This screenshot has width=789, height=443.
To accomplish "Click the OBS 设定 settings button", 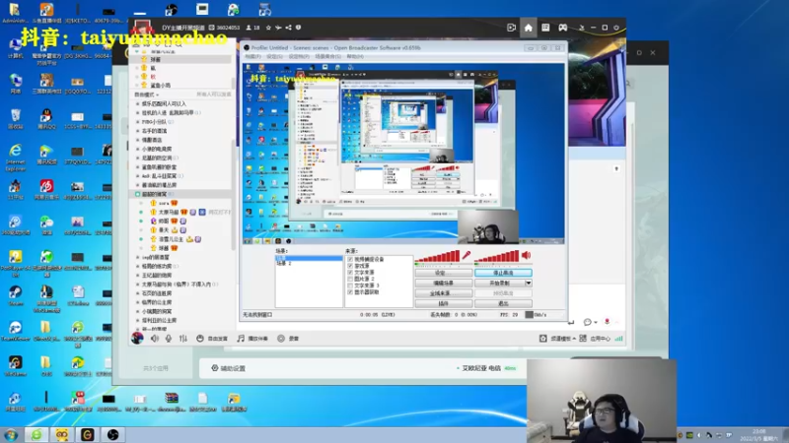I will (443, 273).
